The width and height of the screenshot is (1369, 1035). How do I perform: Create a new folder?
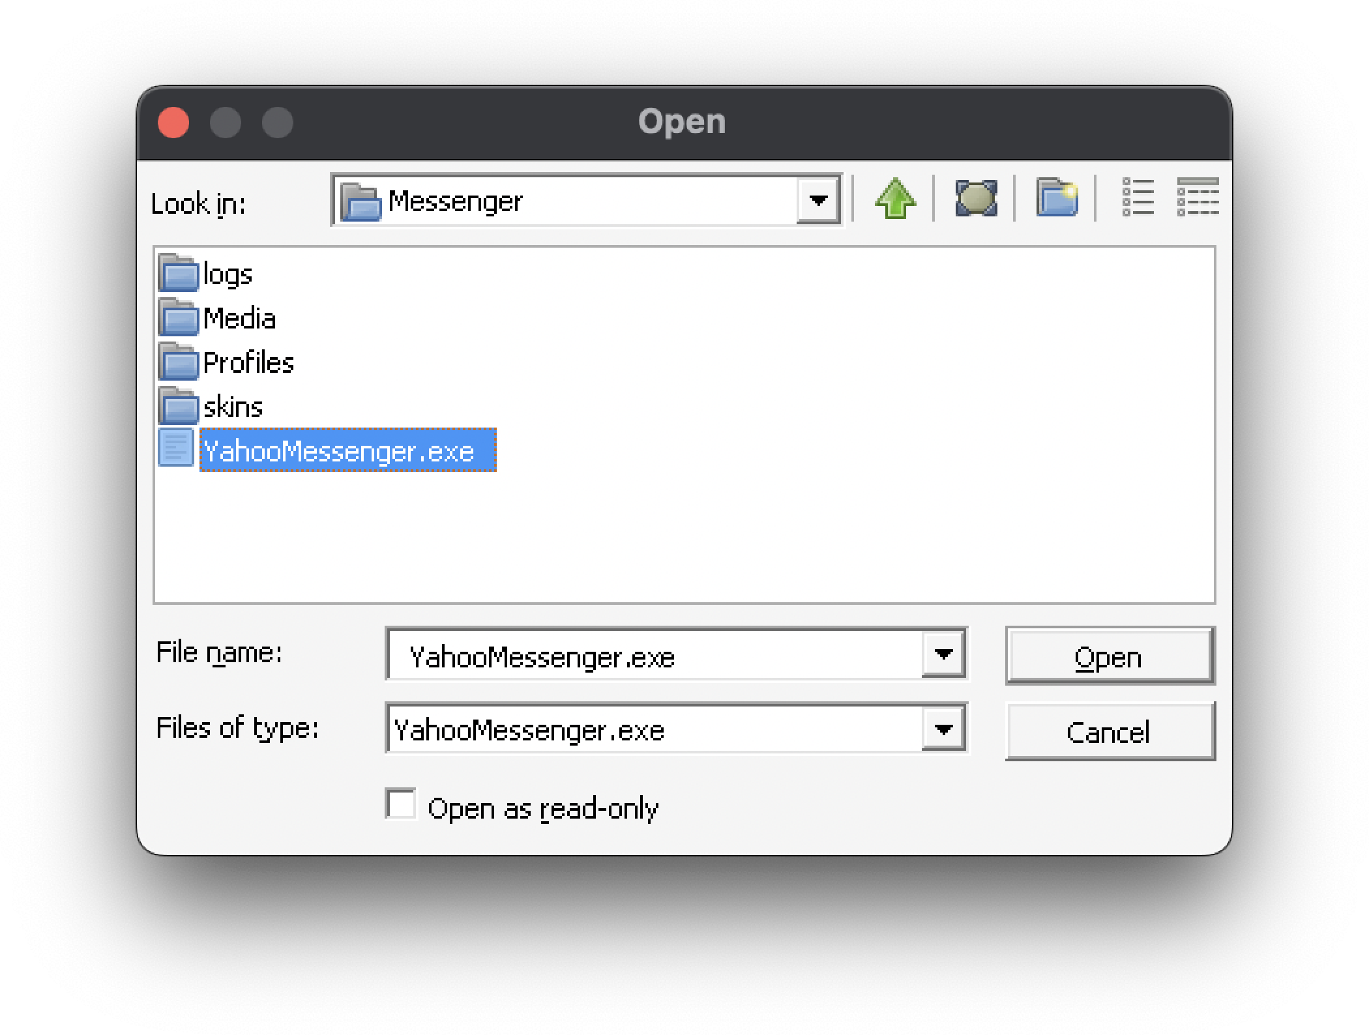pos(1057,197)
